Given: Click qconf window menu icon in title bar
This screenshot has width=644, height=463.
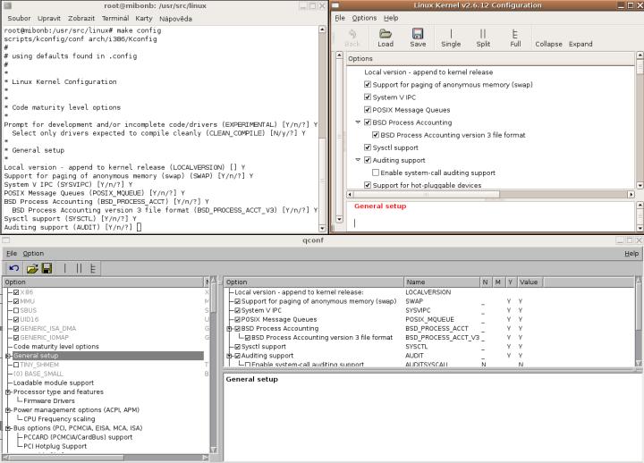Looking at the screenshot, I should tap(5, 240).
